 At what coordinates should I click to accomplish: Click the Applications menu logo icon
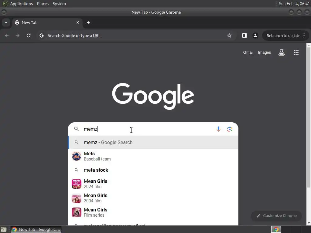(5, 4)
